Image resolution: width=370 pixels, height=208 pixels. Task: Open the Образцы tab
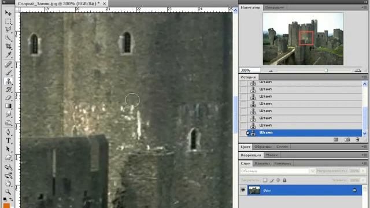[263, 147]
